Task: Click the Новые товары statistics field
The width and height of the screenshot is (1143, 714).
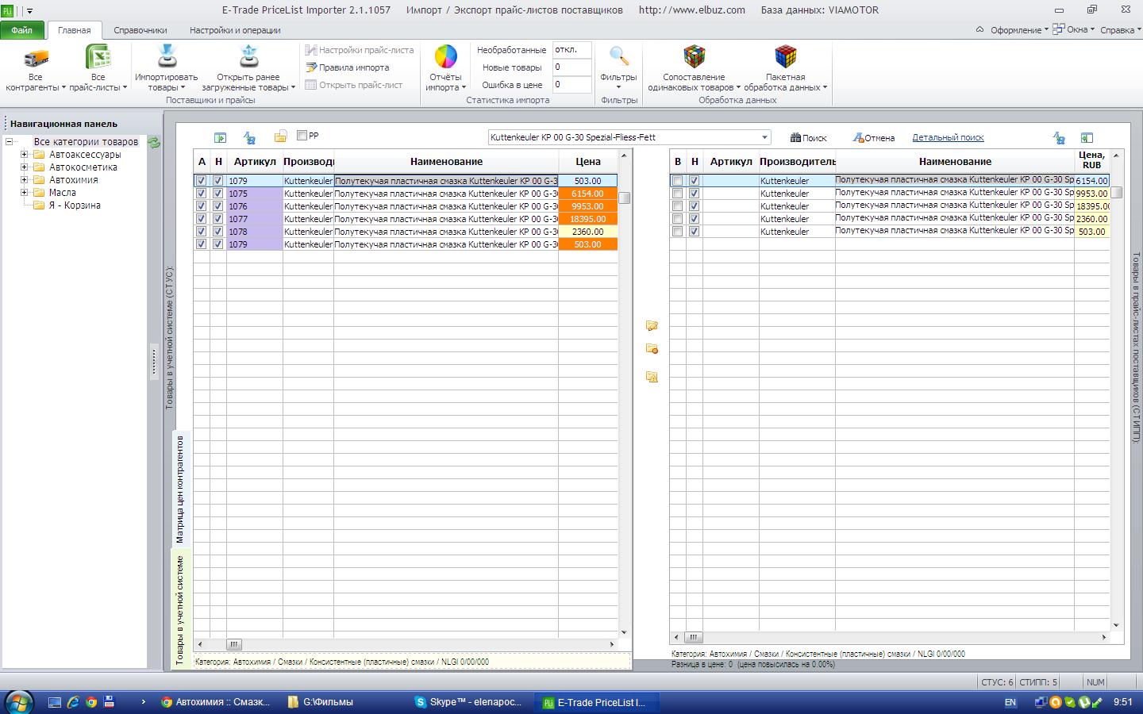Action: point(572,67)
